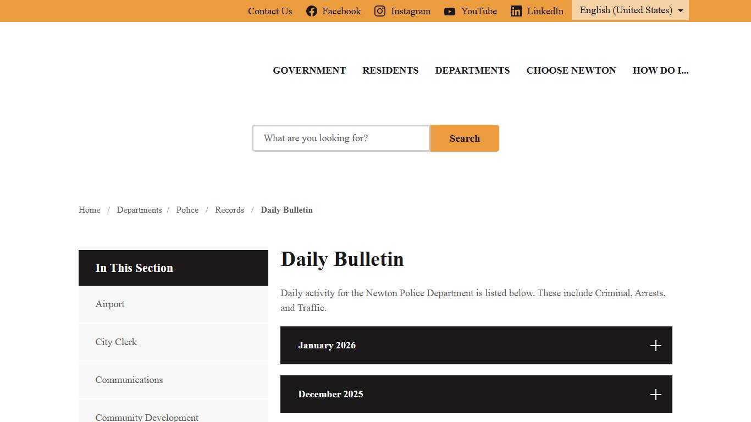The image size is (751, 422).
Task: Open the Residents menu
Action: (x=390, y=70)
